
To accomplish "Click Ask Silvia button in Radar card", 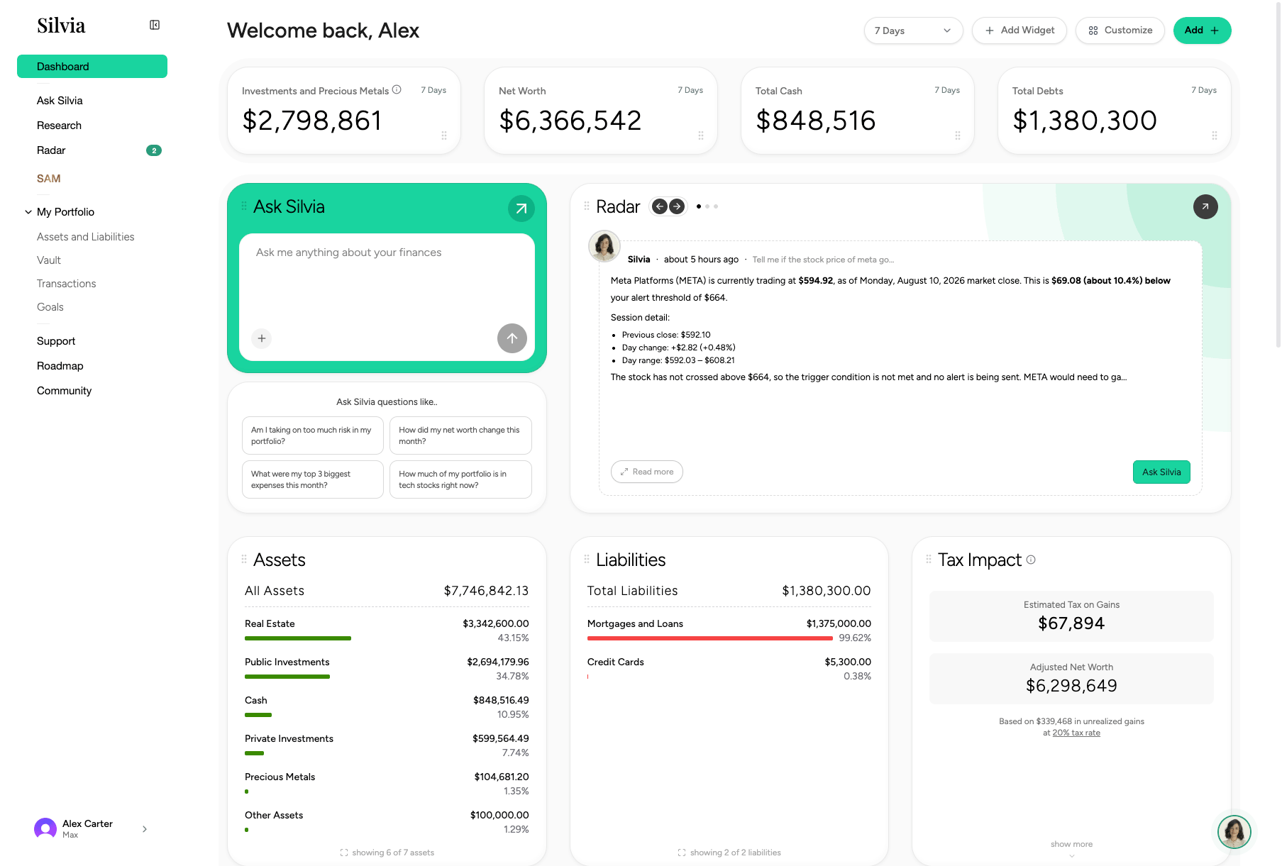I will coord(1161,472).
